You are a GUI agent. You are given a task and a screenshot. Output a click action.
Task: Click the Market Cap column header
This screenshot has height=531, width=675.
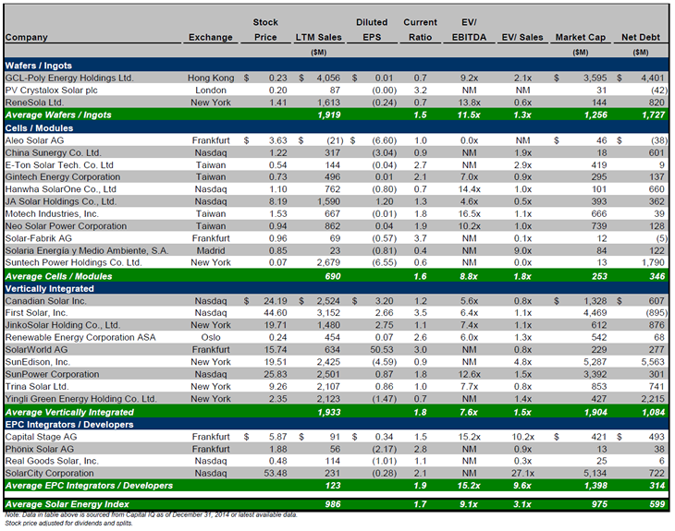pyautogui.click(x=581, y=38)
